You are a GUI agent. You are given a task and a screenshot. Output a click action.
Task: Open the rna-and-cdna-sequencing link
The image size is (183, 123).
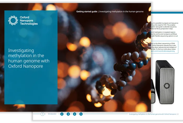[x=163, y=51]
